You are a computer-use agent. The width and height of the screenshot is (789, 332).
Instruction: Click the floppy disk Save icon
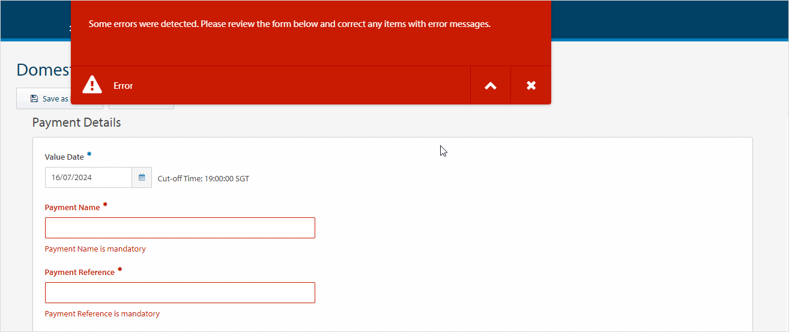(34, 98)
